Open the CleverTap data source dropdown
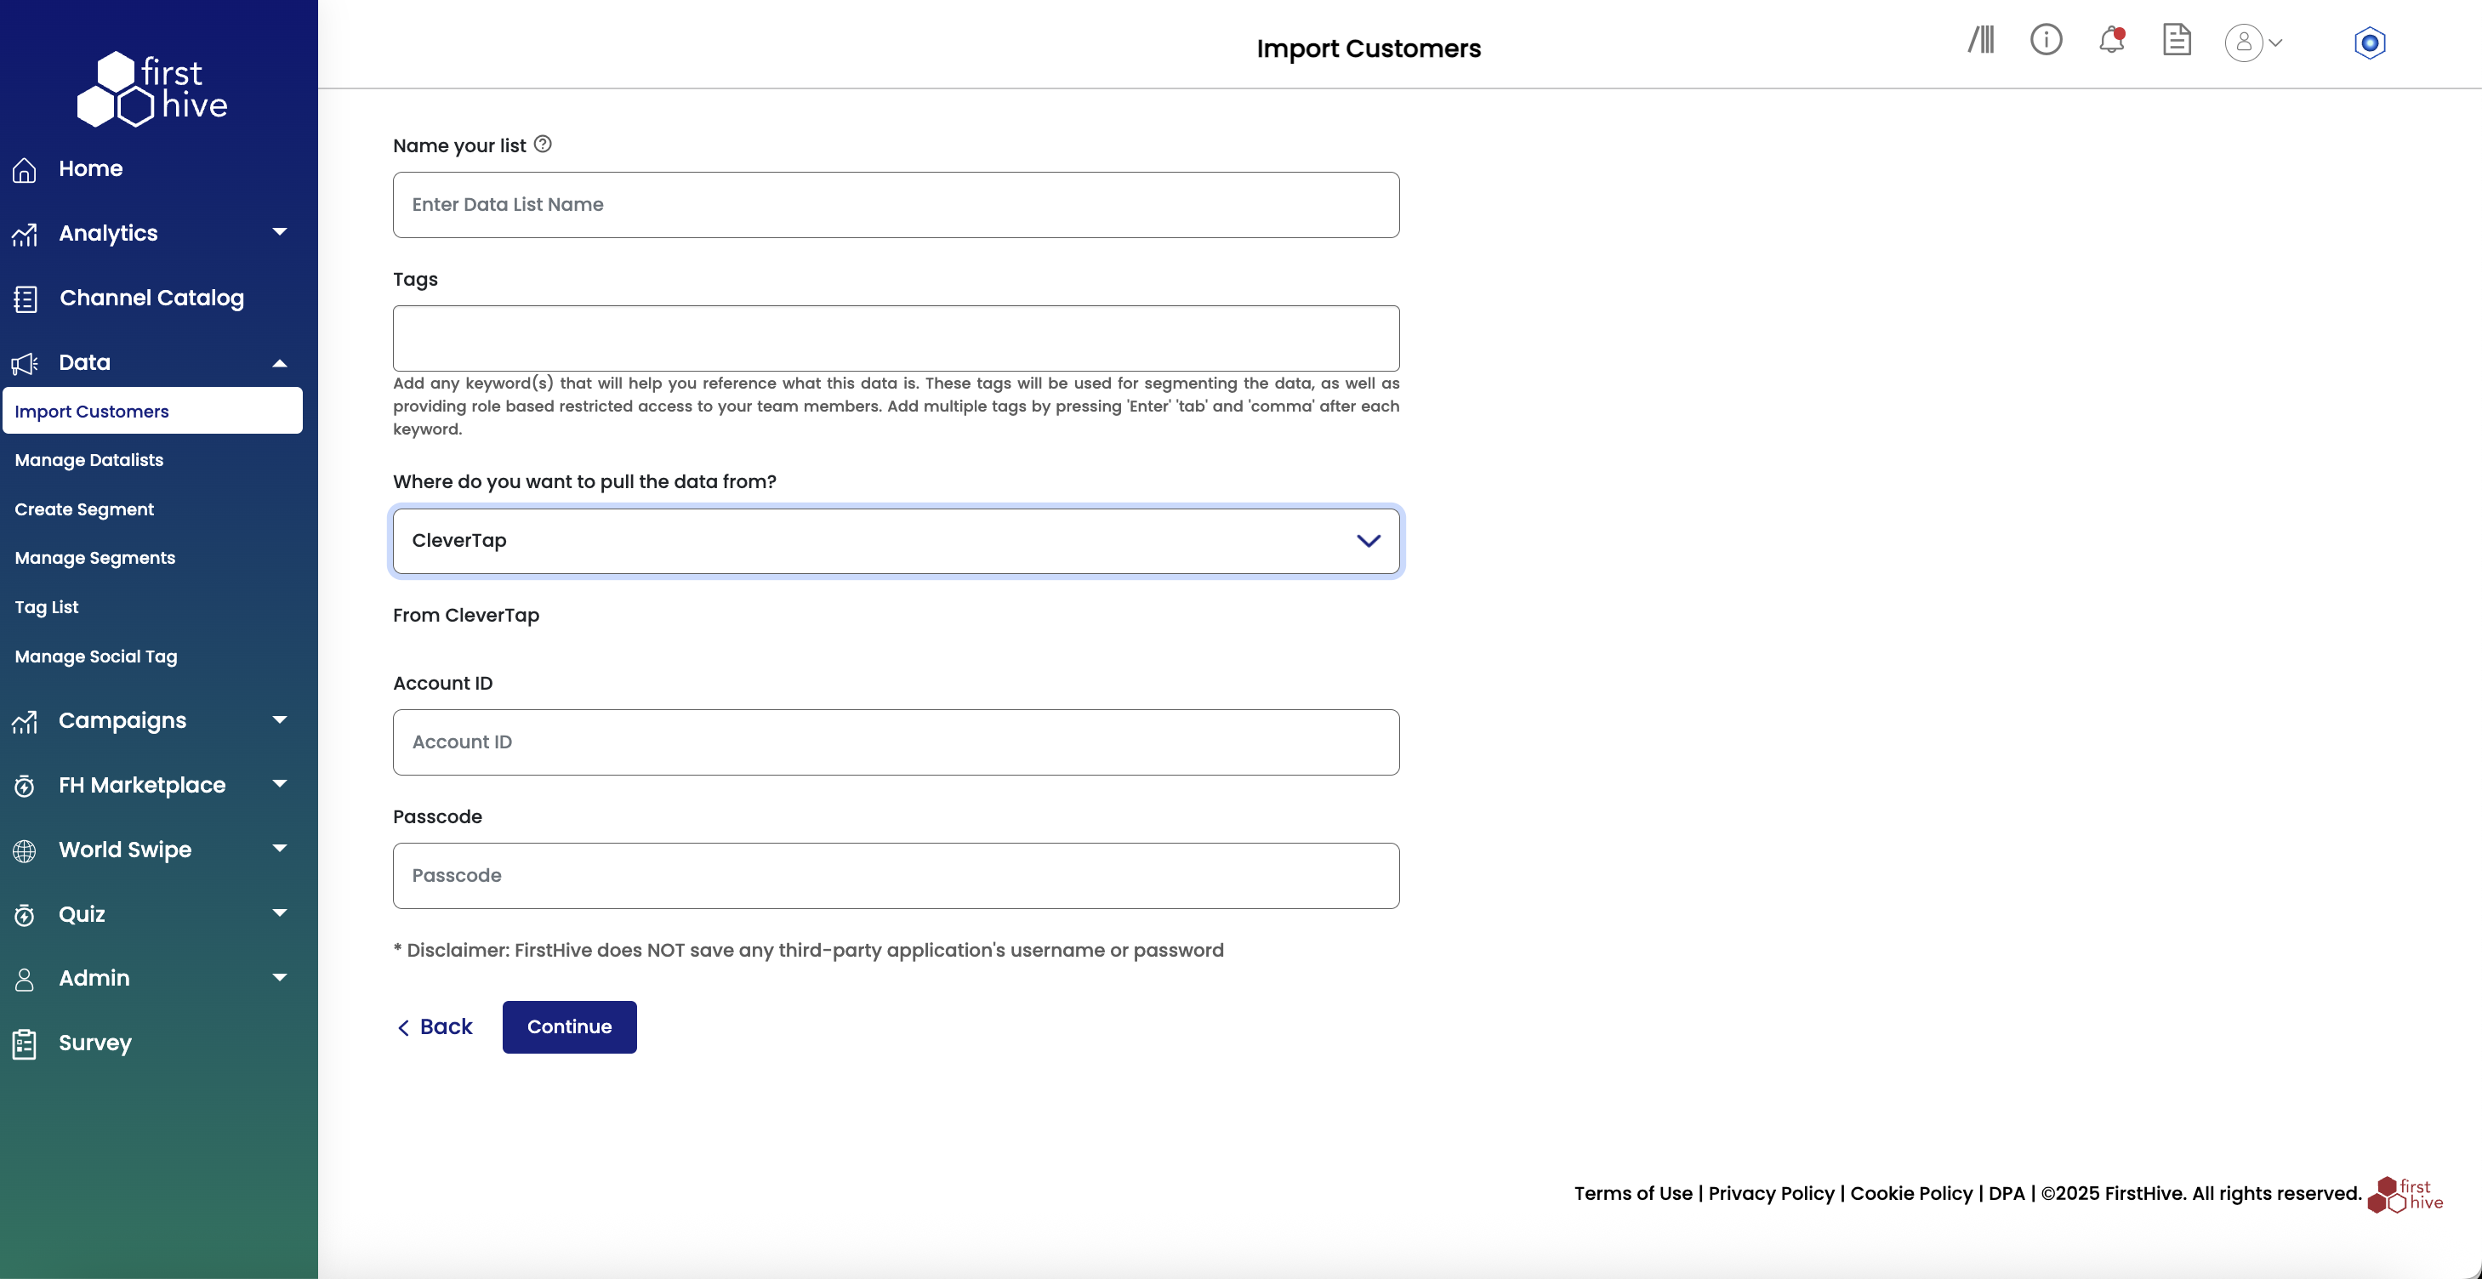Image resolution: width=2482 pixels, height=1279 pixels. (896, 540)
